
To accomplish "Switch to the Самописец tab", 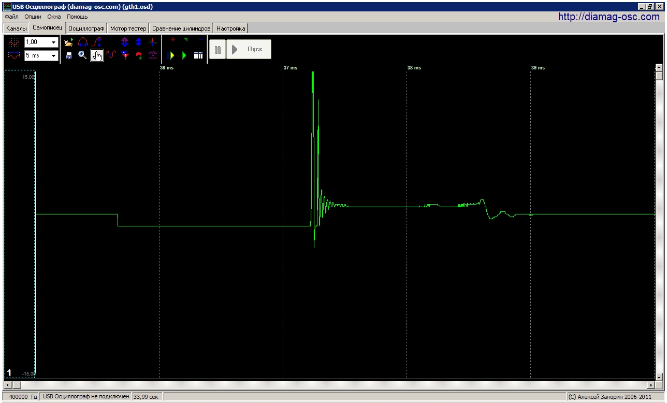I will point(47,28).
